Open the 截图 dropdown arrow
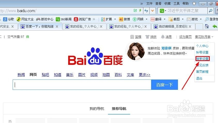This screenshot has width=218, height=123. pos(183,19)
